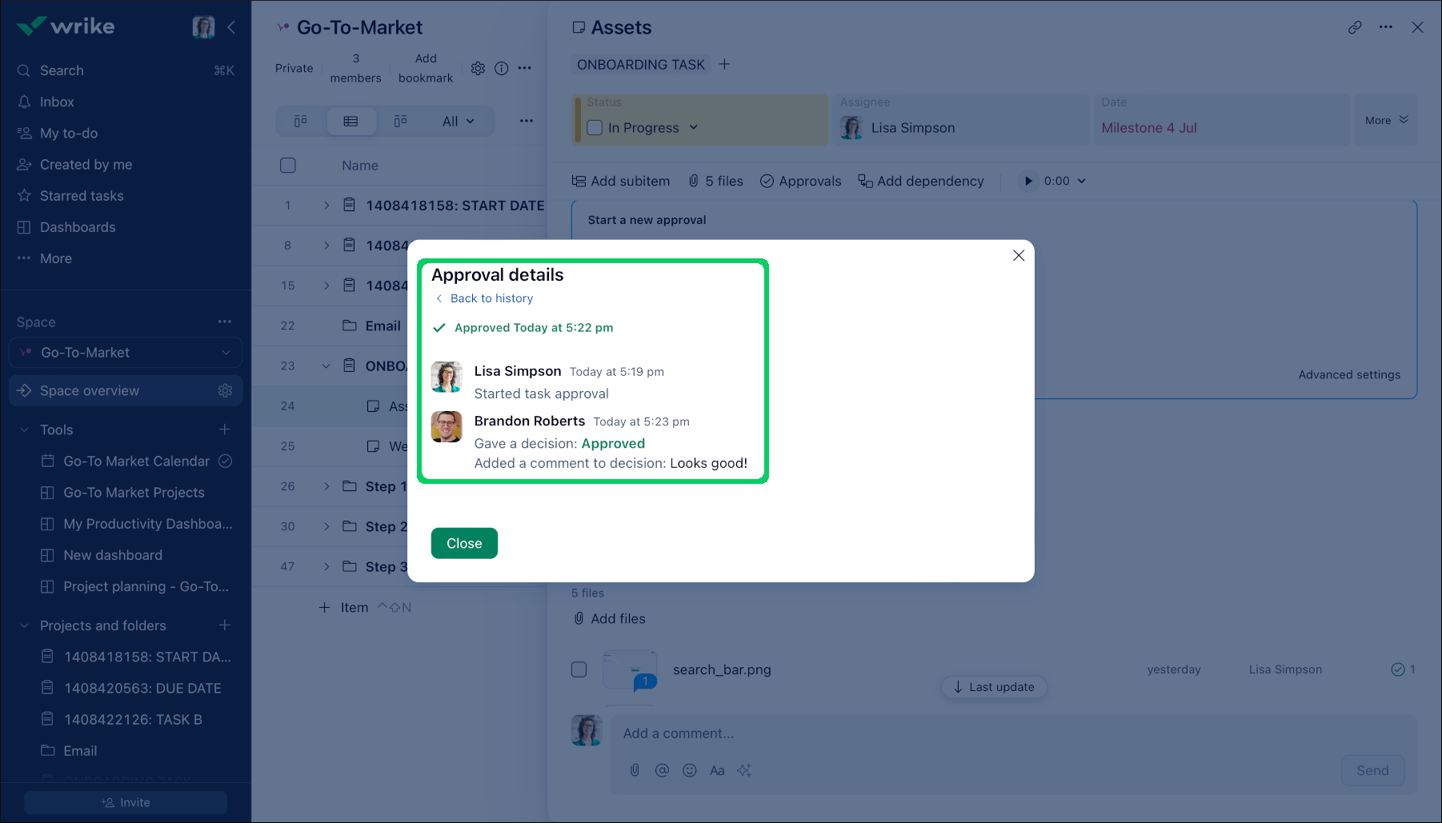Open the All filter dropdown
The width and height of the screenshot is (1442, 823).
[x=459, y=122]
